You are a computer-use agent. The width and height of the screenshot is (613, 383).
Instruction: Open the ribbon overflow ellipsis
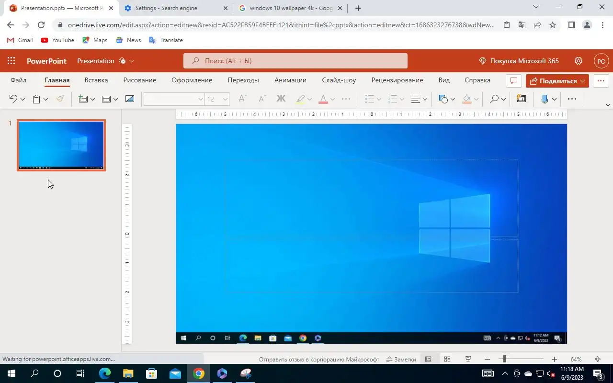coord(572,99)
